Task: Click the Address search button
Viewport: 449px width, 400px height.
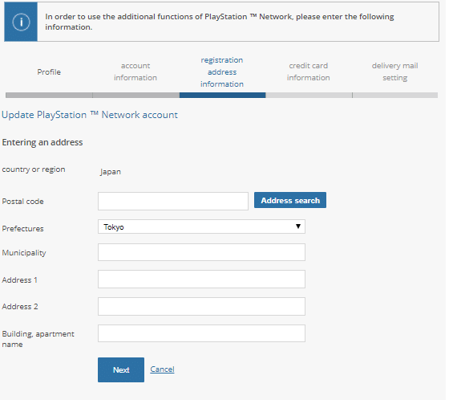Action: 290,200
